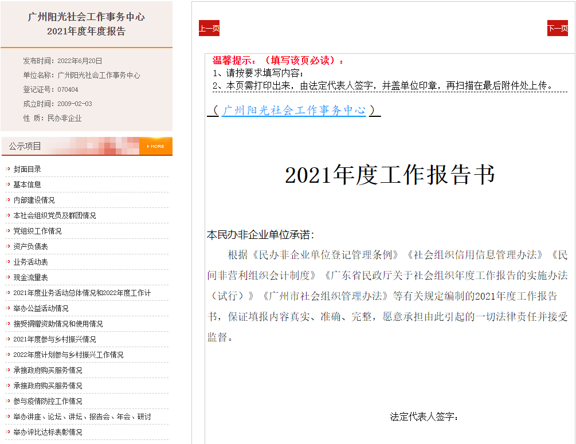Open 举办公益活动情况 entry

click(x=41, y=308)
